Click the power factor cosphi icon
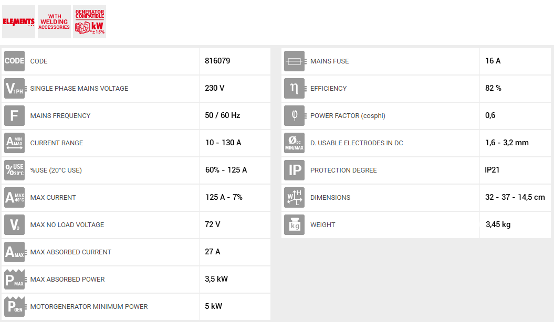 (x=294, y=115)
